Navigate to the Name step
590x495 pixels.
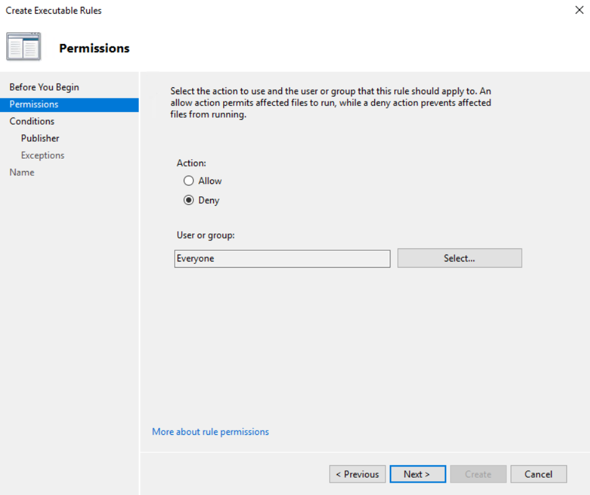tap(22, 172)
